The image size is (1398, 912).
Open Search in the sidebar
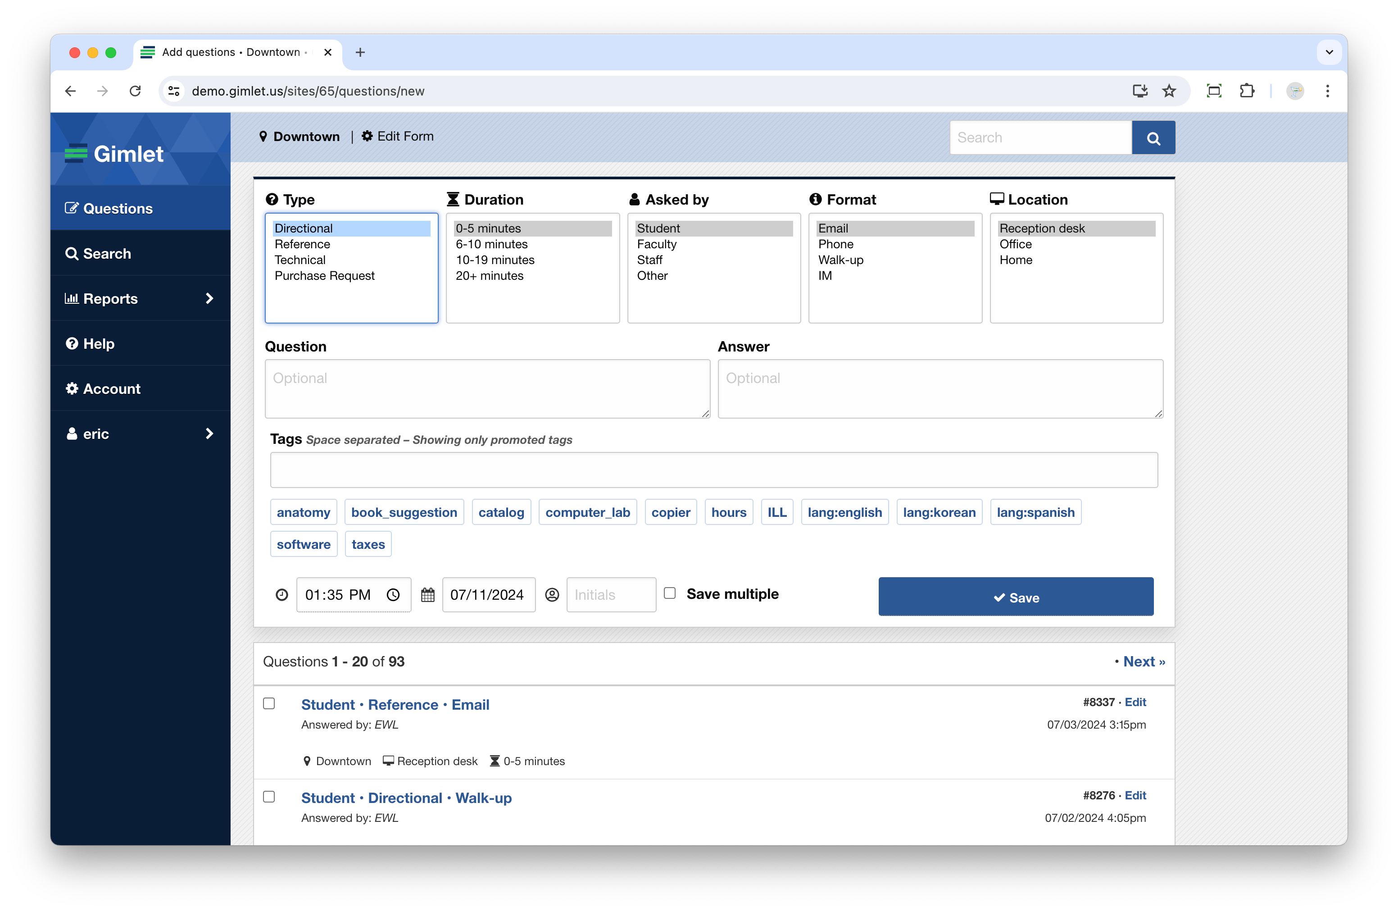click(141, 253)
